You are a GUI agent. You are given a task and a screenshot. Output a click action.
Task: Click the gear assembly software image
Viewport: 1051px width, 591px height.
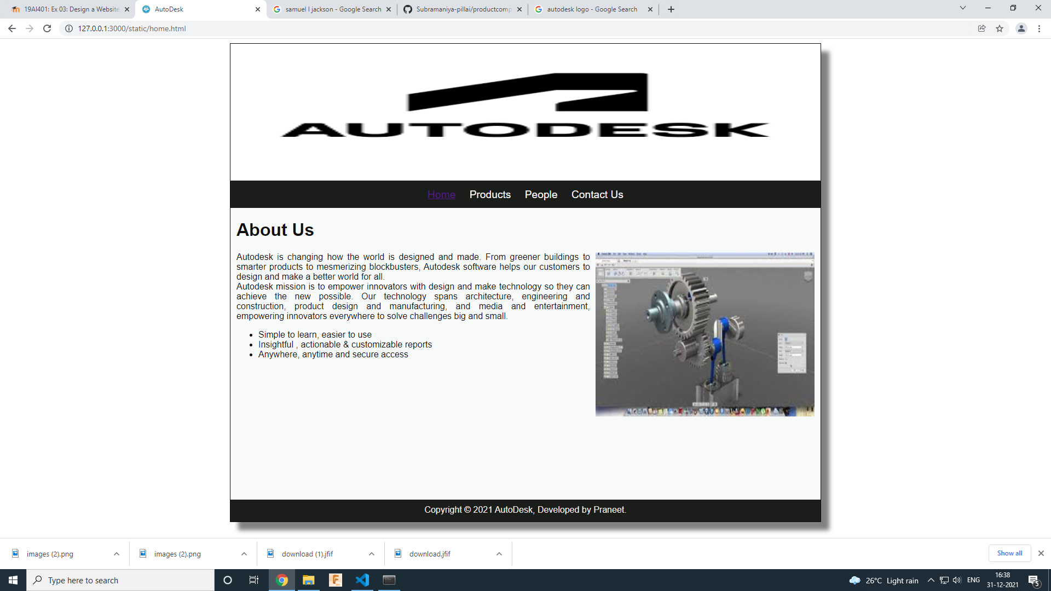(x=704, y=334)
